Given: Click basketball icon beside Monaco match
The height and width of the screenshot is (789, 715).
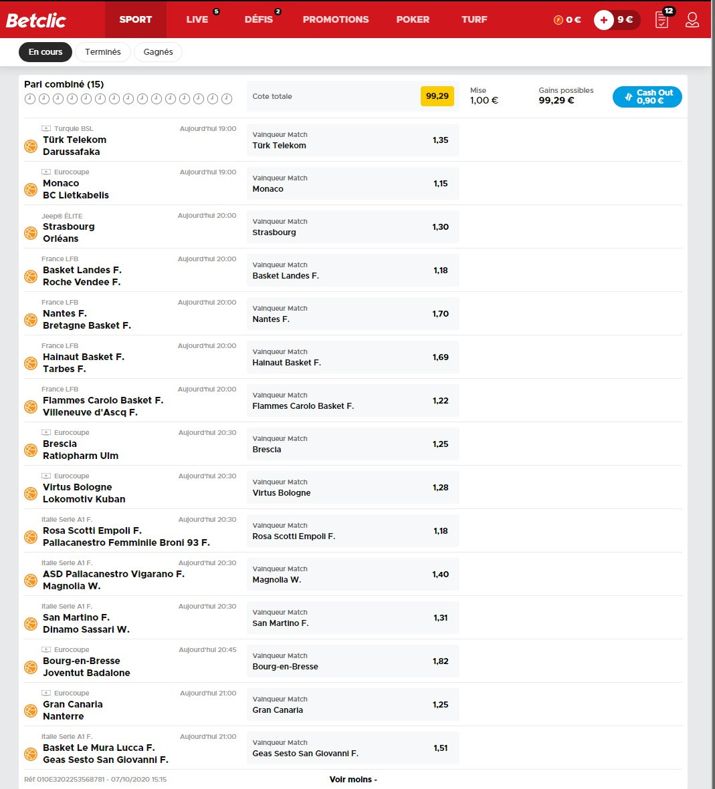Looking at the screenshot, I should [31, 190].
